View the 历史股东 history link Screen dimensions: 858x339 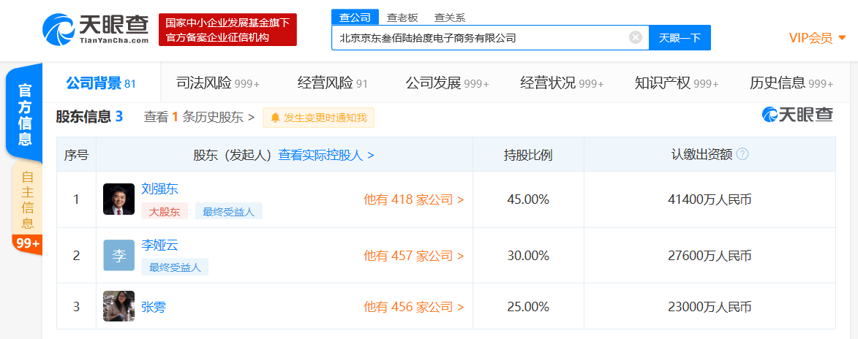199,117
